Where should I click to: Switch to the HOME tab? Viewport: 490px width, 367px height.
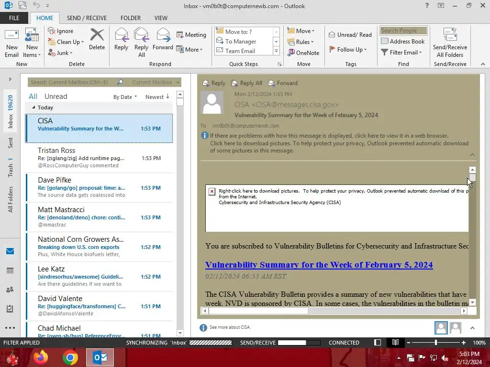pyautogui.click(x=45, y=18)
